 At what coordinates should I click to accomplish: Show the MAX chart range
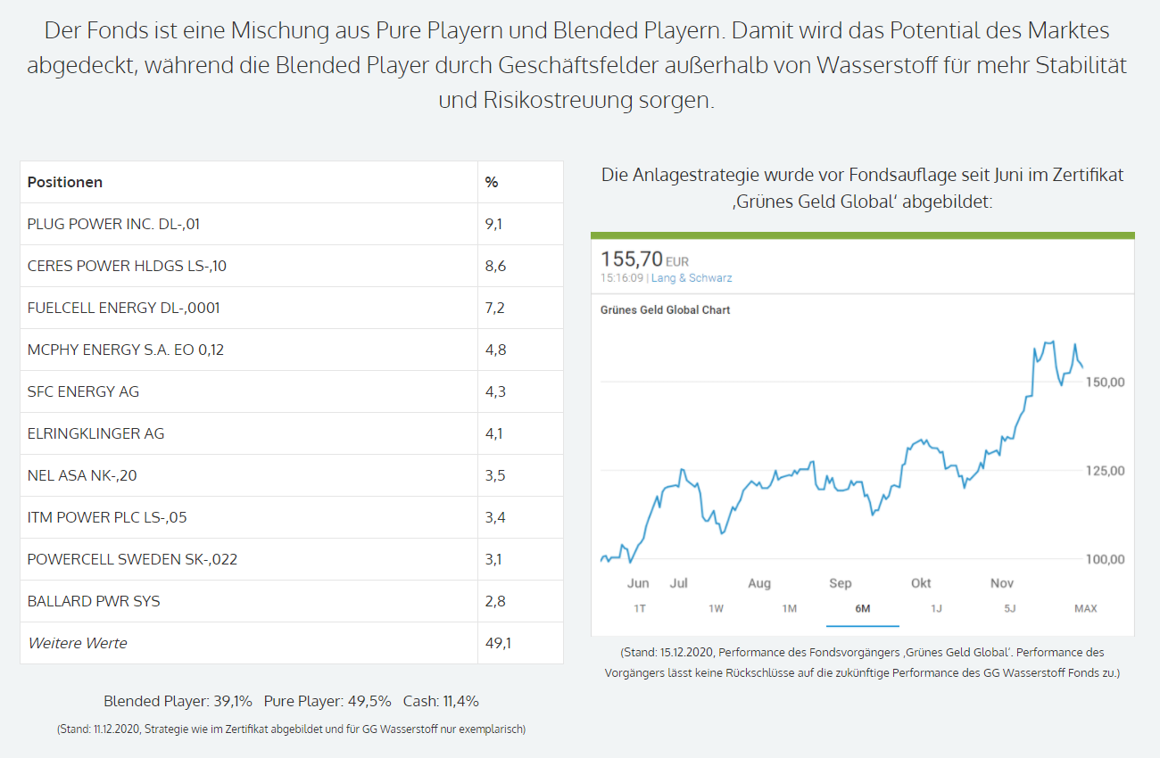click(x=1085, y=608)
